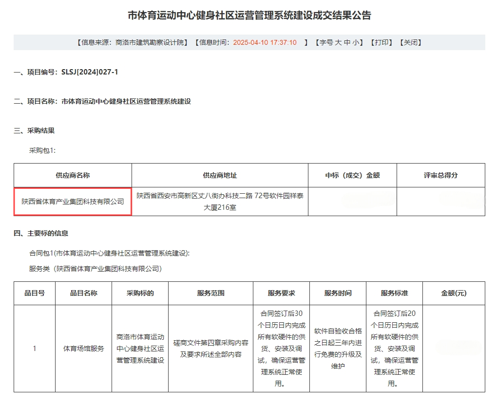
Task: Click the 供应商地址 column header
Action: pos(220,175)
